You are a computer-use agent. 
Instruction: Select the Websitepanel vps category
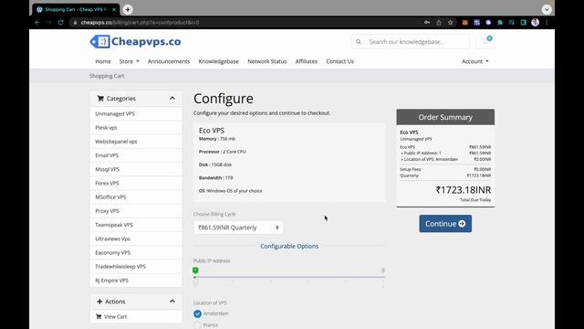136,142
